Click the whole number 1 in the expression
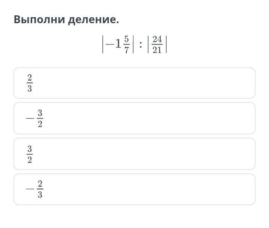This screenshot has height=228, width=269. [118, 44]
